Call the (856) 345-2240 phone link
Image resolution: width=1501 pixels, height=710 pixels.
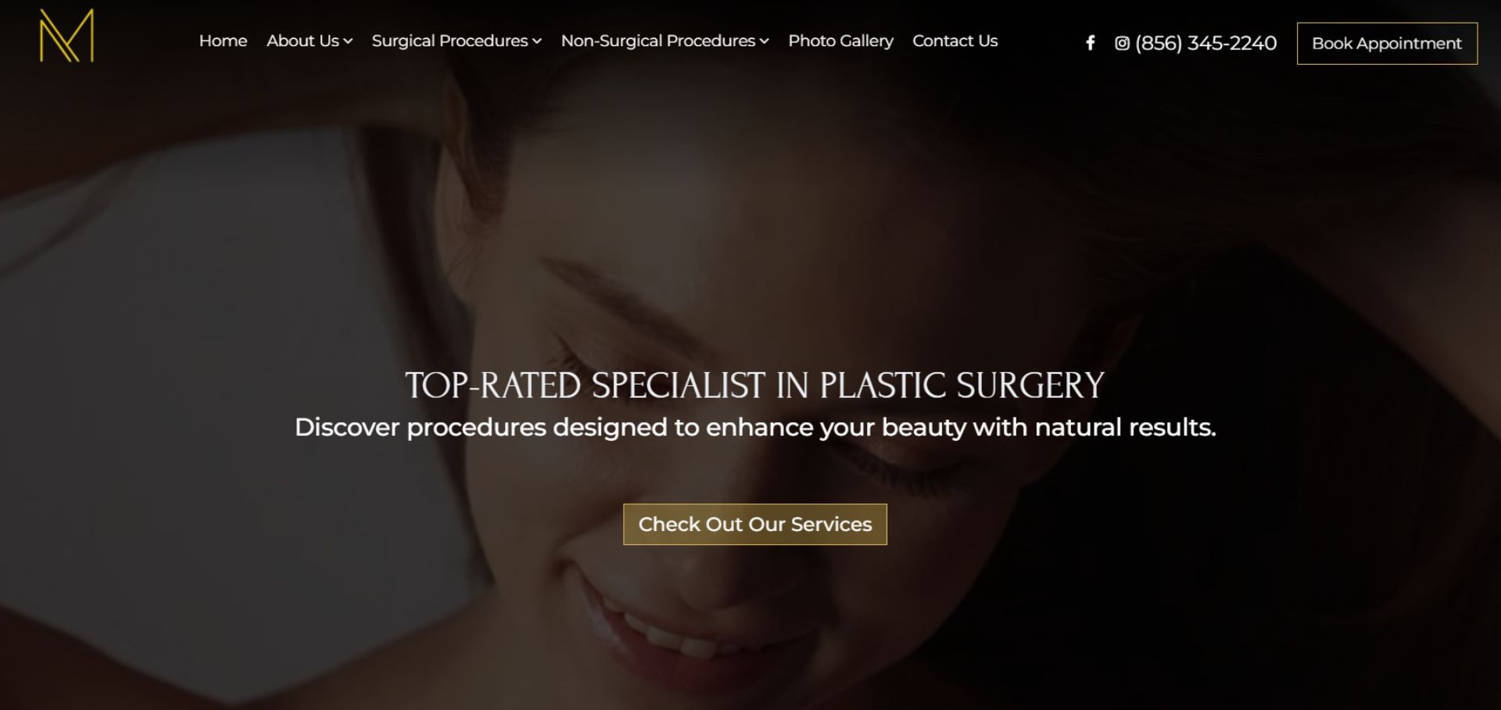[x=1205, y=43]
